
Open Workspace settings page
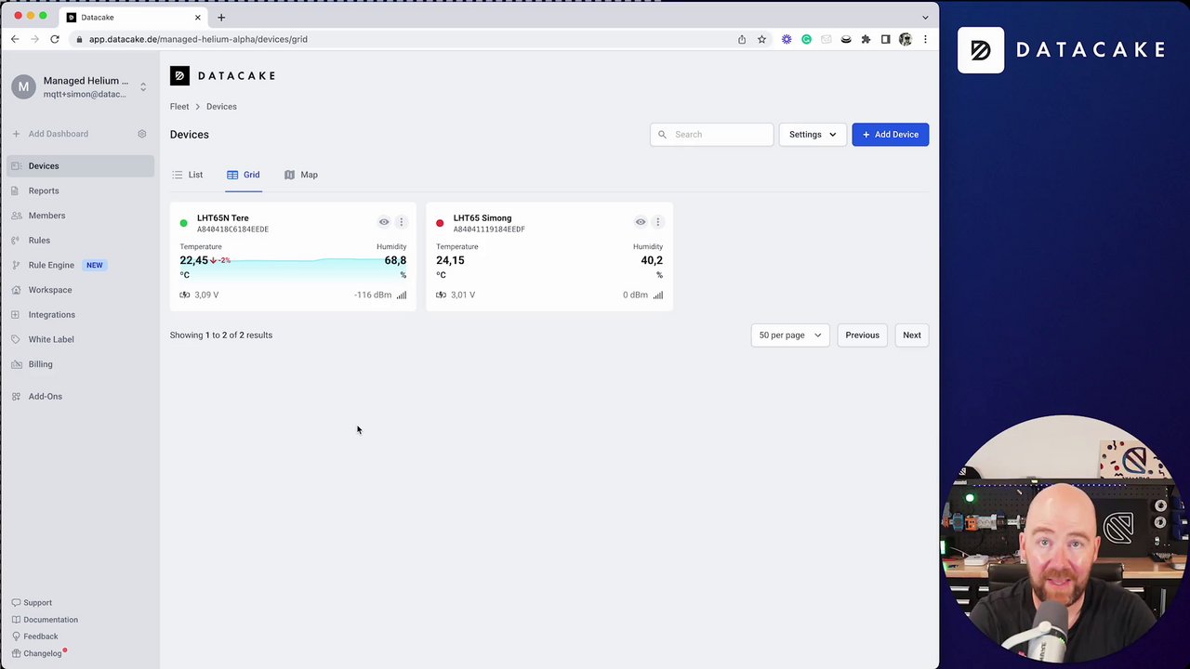click(x=50, y=290)
